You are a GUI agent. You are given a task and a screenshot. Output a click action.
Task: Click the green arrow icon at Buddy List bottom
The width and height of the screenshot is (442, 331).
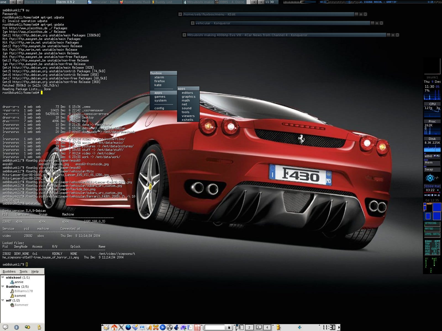27,327
